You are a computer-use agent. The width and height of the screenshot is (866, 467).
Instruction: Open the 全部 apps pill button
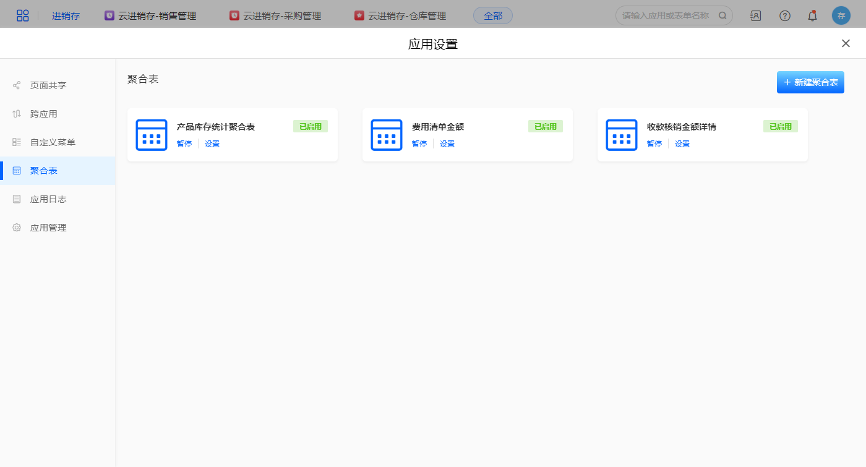point(493,15)
